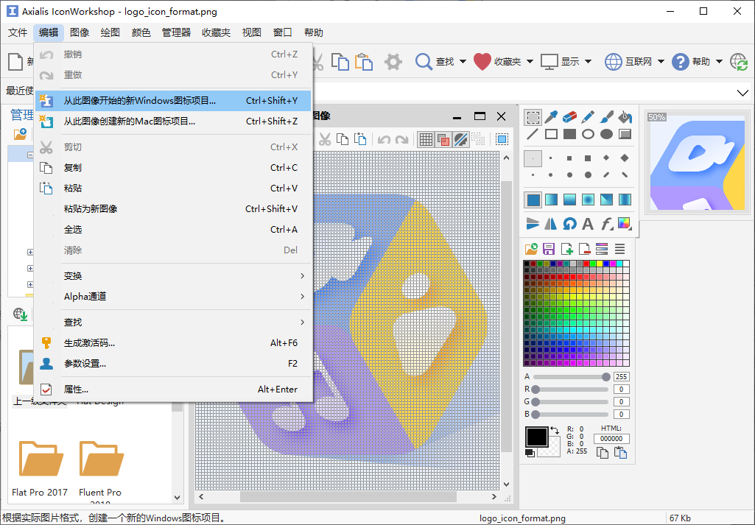Select the linear gradient fill mode
Screen dimensions: 755x525
[551, 200]
